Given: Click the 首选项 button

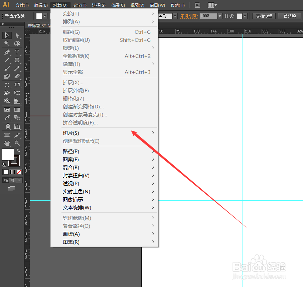Looking at the screenshot, I should coord(290,16).
